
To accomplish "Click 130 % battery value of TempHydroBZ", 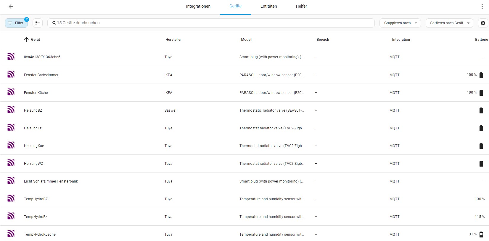I will coord(480,199).
